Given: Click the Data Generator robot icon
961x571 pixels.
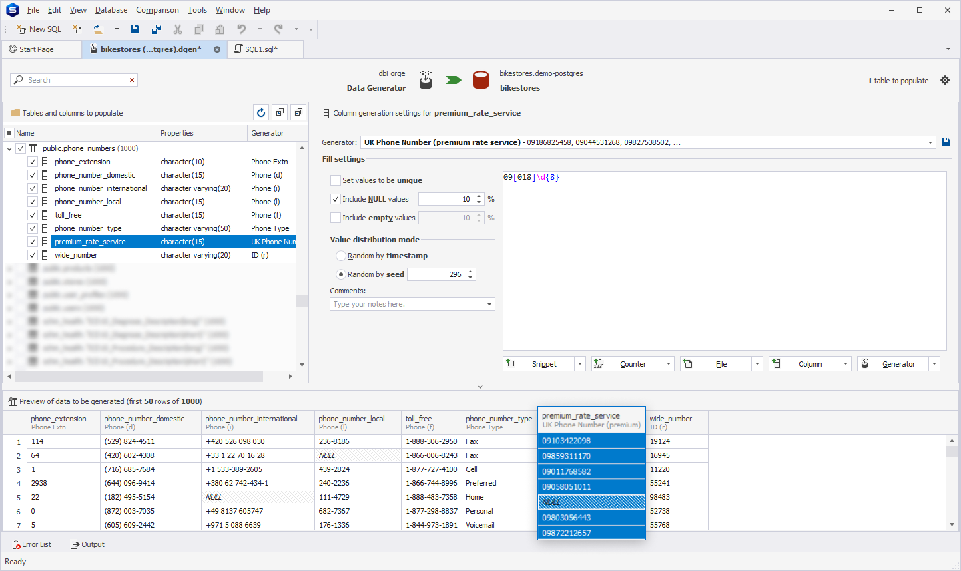Looking at the screenshot, I should pyautogui.click(x=426, y=80).
